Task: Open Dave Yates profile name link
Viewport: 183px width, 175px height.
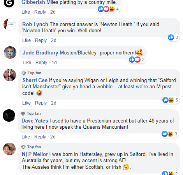Action: click(x=35, y=121)
